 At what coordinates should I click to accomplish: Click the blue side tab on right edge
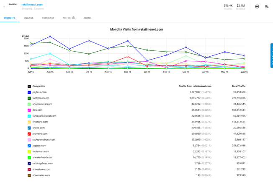[x=272, y=55]
